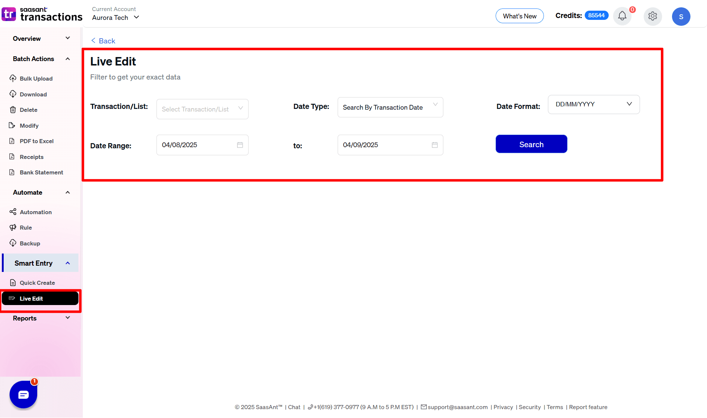The width and height of the screenshot is (707, 418).
Task: Select Automation in sidebar
Action: click(x=36, y=212)
